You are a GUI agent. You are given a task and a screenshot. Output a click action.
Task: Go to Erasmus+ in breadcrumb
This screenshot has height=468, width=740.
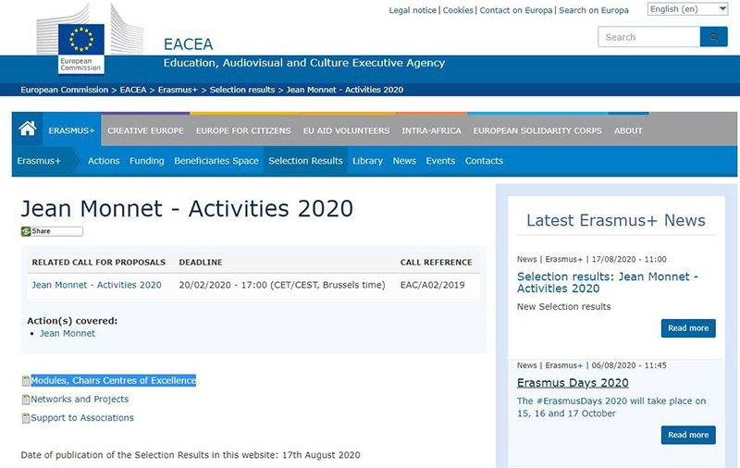pos(178,90)
